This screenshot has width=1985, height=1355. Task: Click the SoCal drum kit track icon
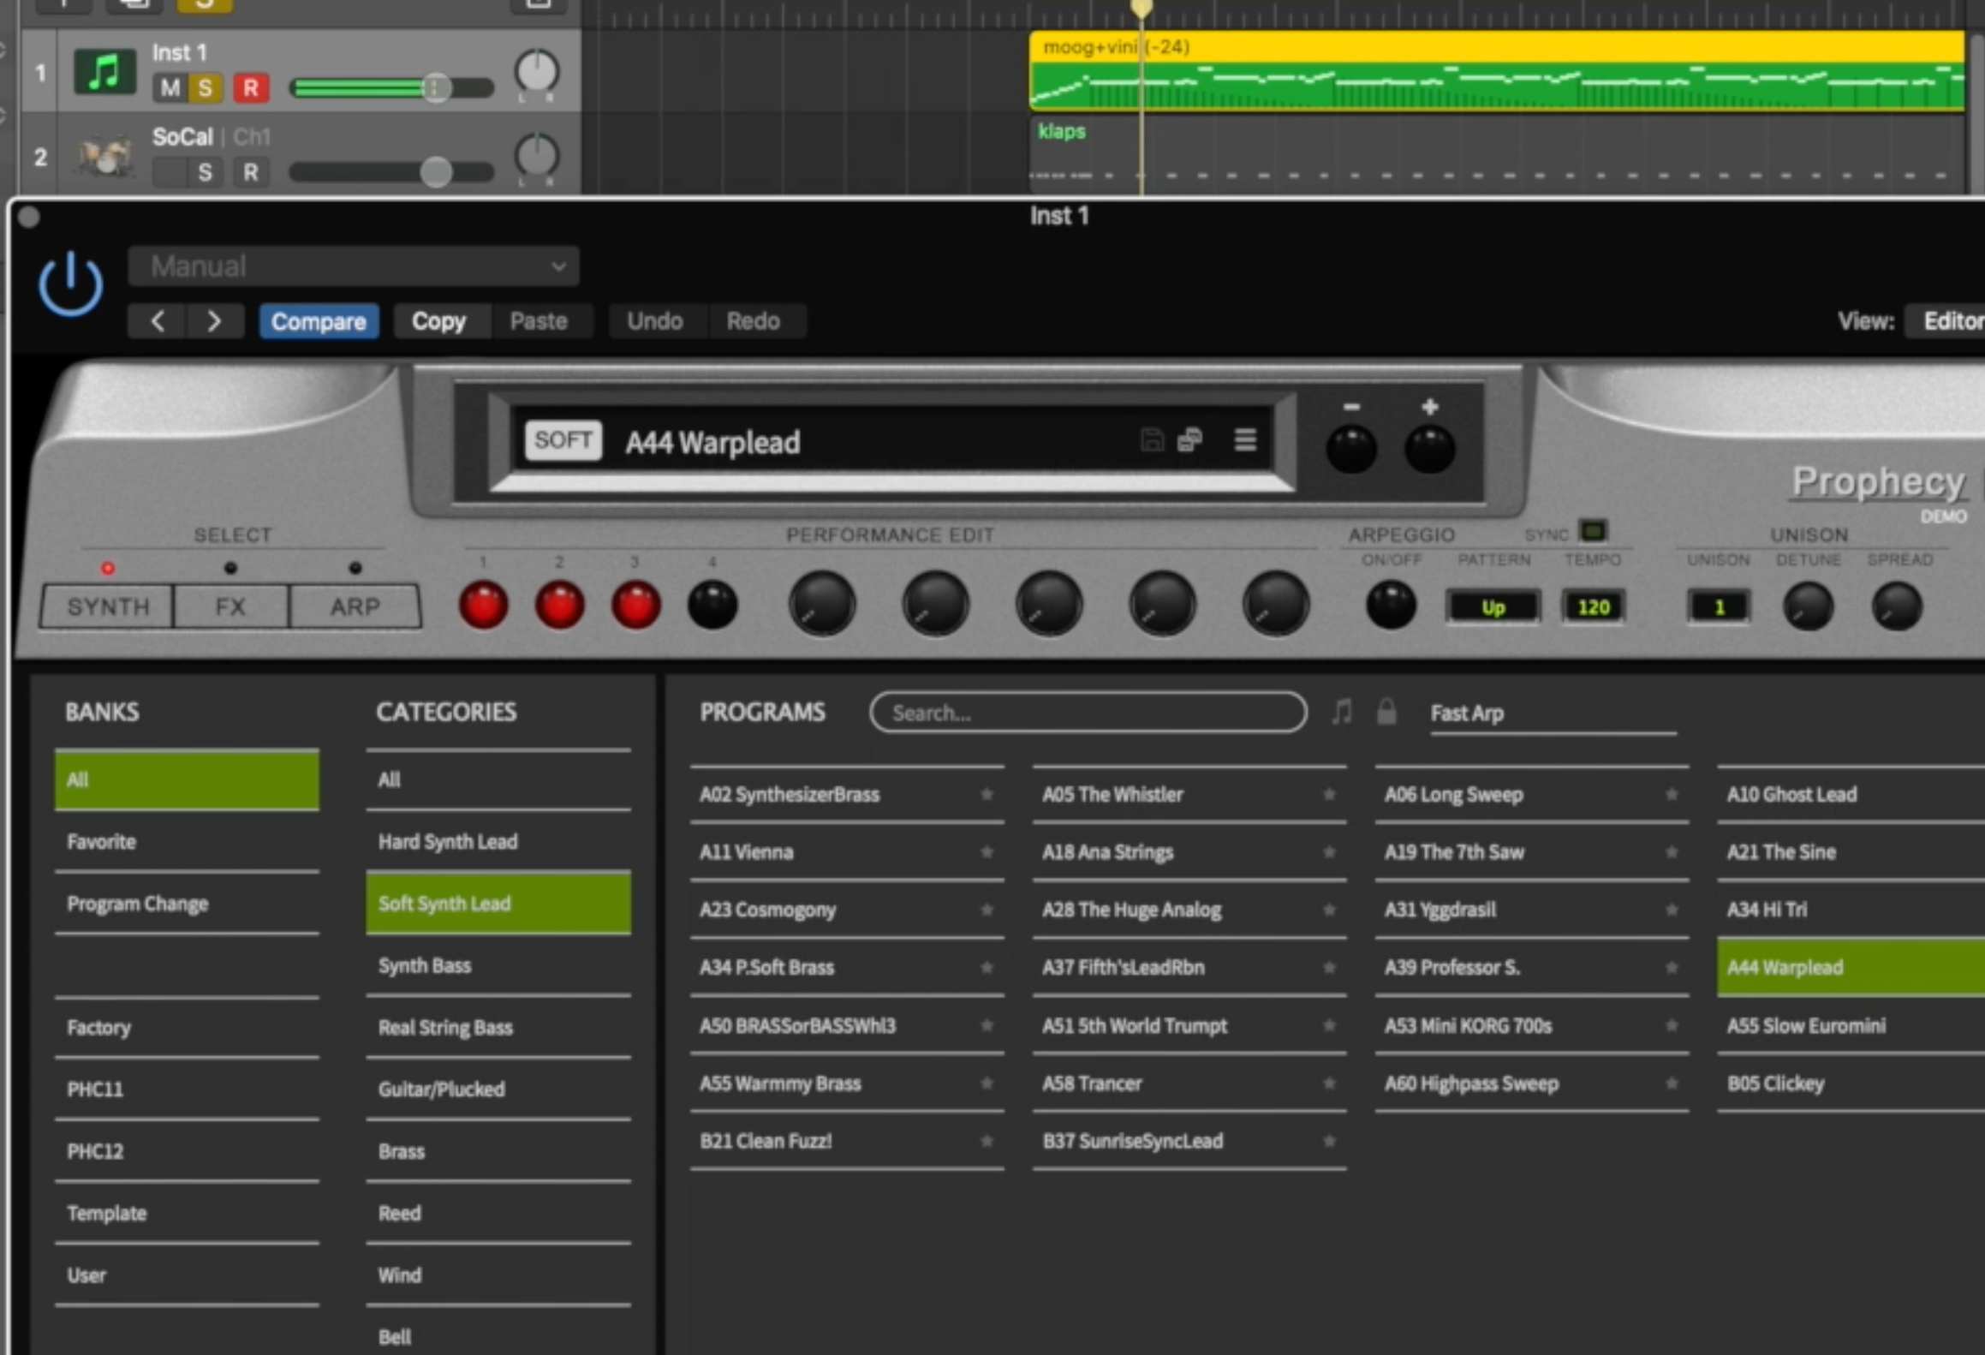[x=104, y=157]
